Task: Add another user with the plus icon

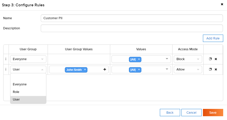Action: click(105, 69)
